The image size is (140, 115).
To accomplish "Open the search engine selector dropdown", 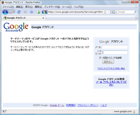I will [114, 12].
